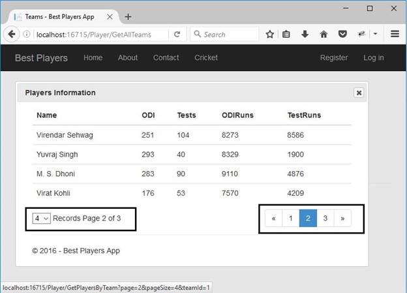This screenshot has width=407, height=293.
Task: Open the page size dropdown showing 4
Action: (x=42, y=219)
